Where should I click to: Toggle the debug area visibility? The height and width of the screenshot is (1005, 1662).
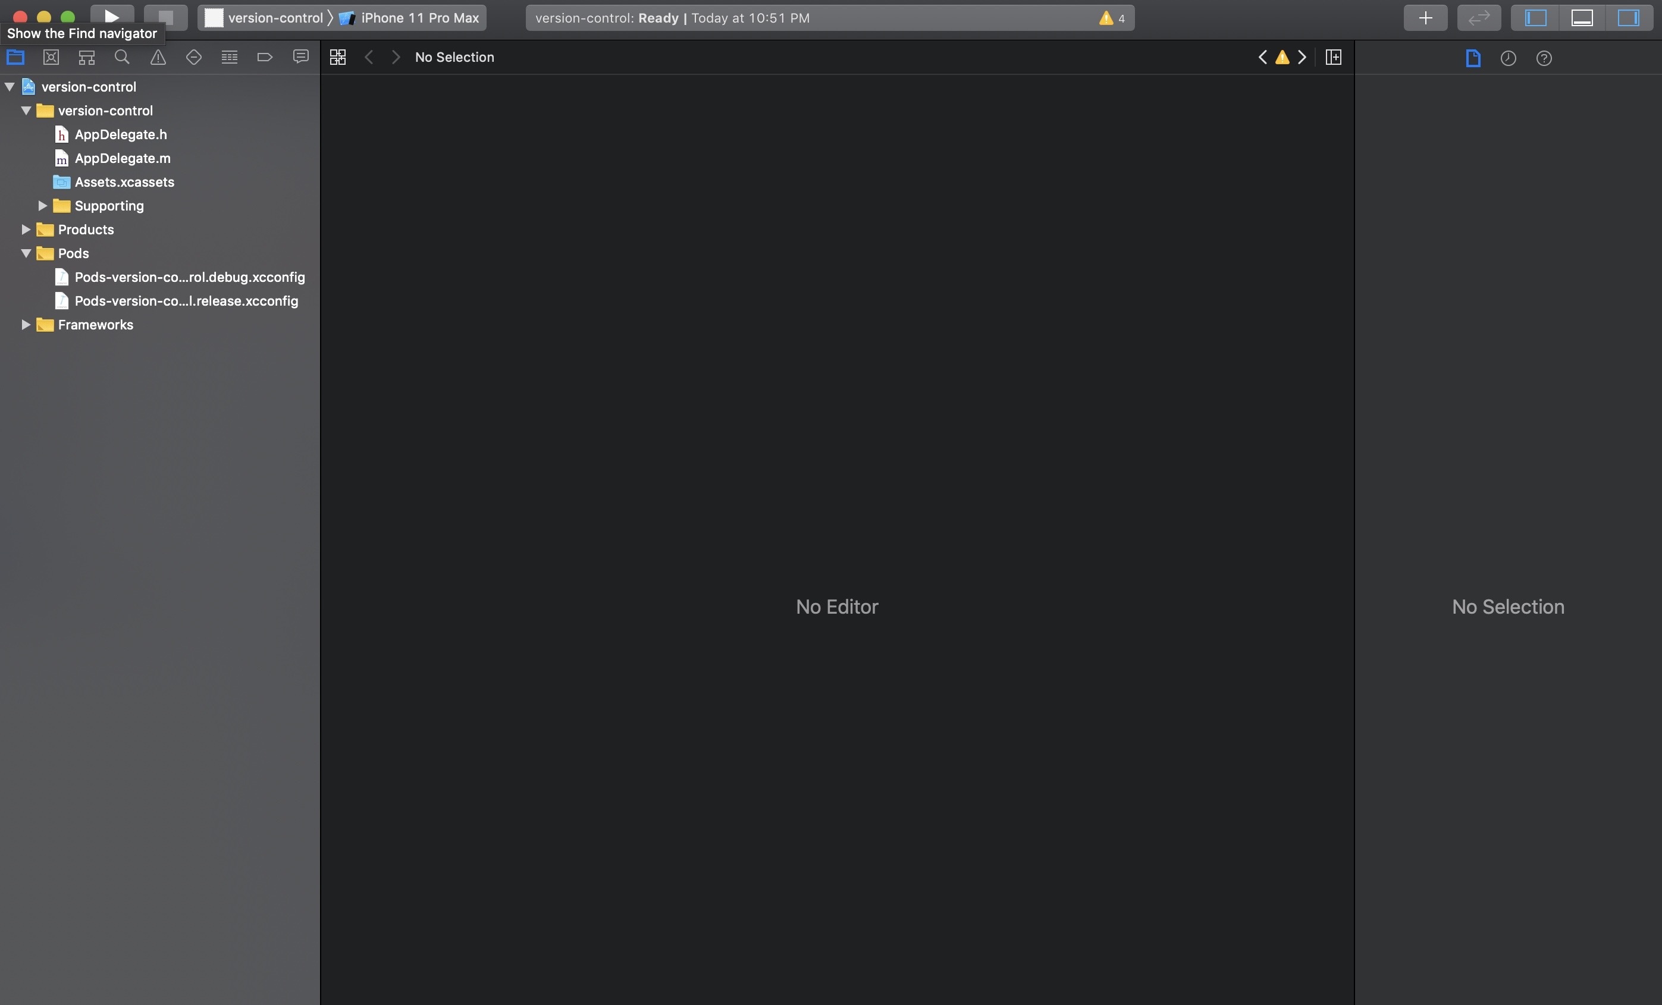click(x=1582, y=17)
